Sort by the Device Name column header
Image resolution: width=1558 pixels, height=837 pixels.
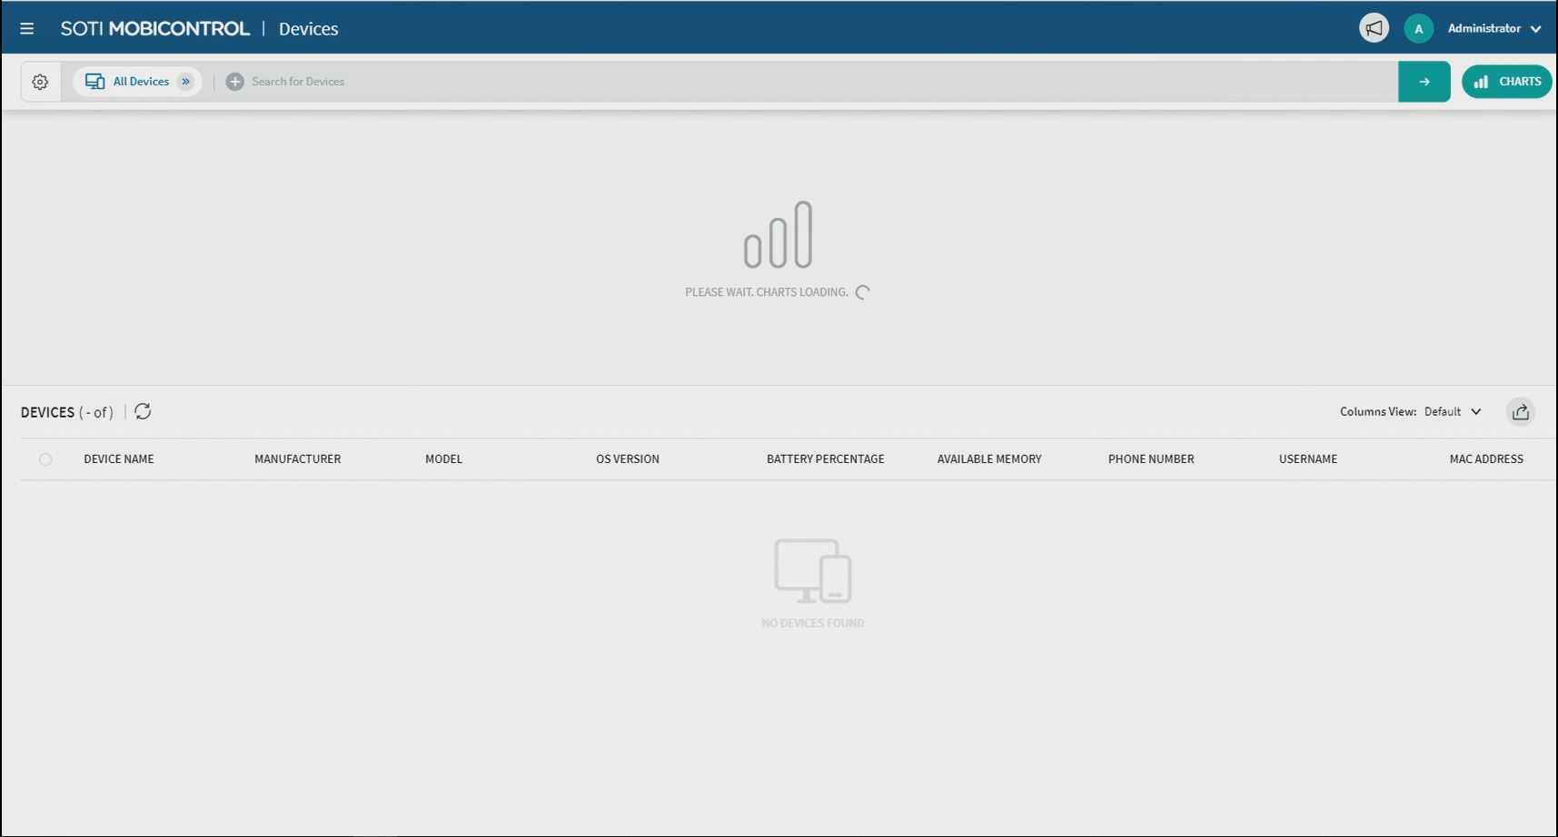point(119,459)
